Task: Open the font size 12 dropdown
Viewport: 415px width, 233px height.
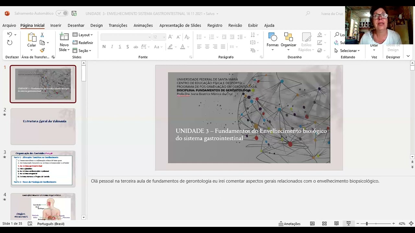Action: [164, 37]
